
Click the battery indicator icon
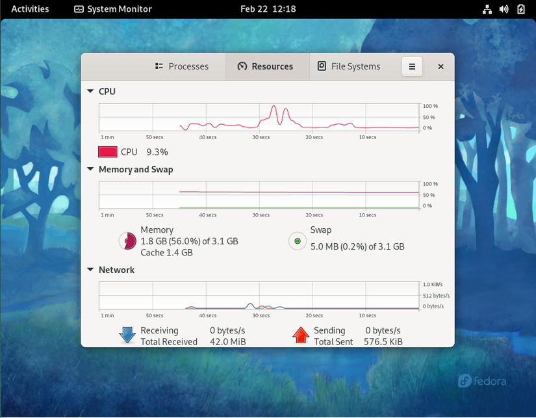(x=520, y=9)
